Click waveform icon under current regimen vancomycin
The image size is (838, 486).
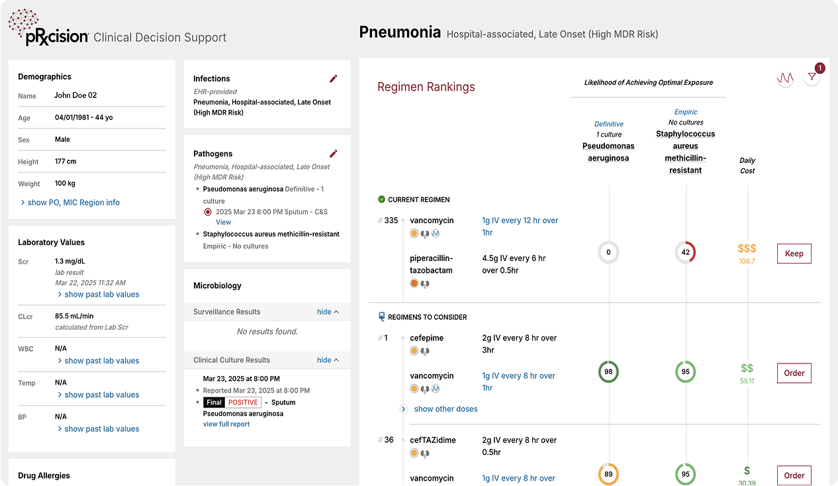click(436, 234)
